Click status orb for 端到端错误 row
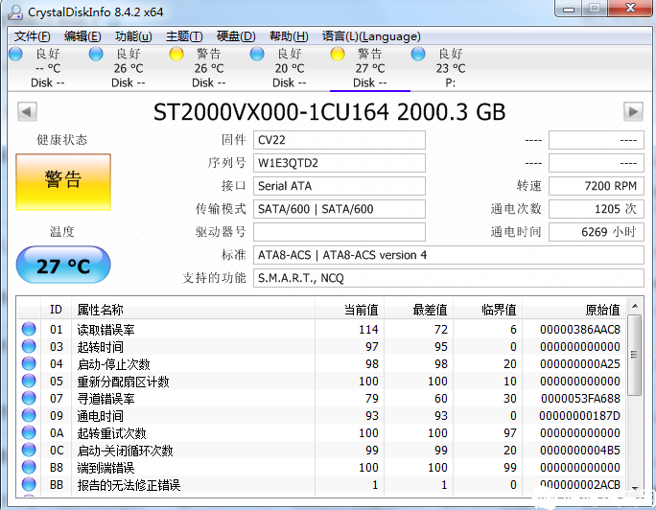 pyautogui.click(x=29, y=467)
